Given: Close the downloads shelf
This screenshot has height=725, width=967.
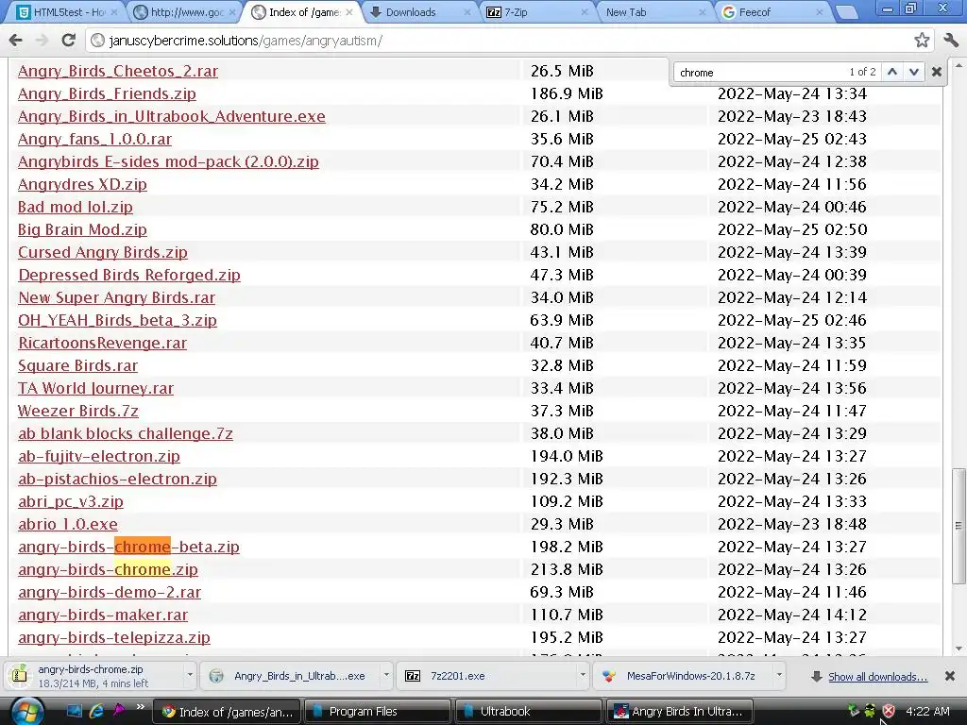Looking at the screenshot, I should point(950,676).
